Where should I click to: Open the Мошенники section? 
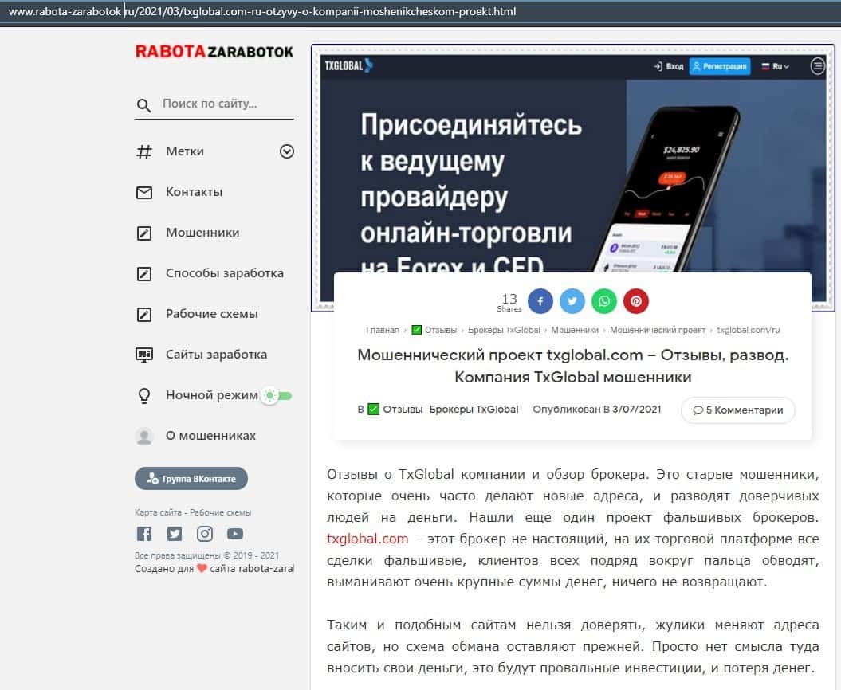[x=202, y=233]
